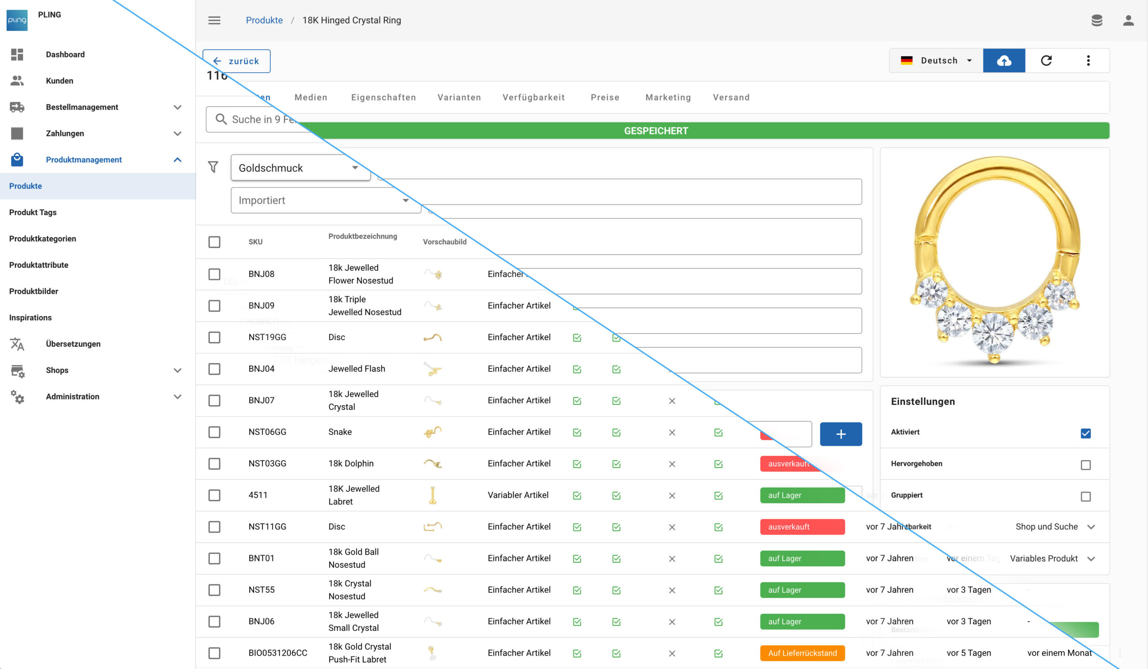Viewport: 1148px width, 669px height.
Task: Open the user account profile icon
Action: [x=1128, y=21]
